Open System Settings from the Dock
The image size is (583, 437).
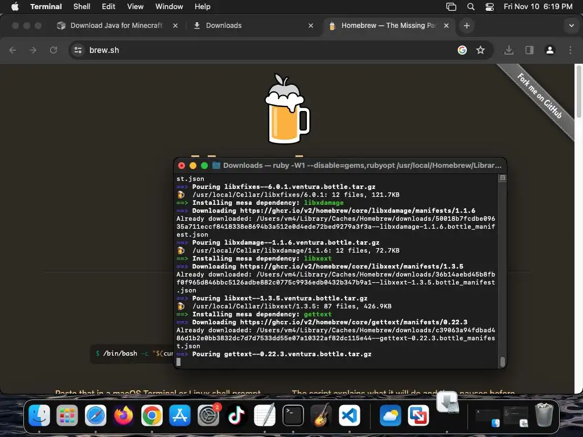208,415
